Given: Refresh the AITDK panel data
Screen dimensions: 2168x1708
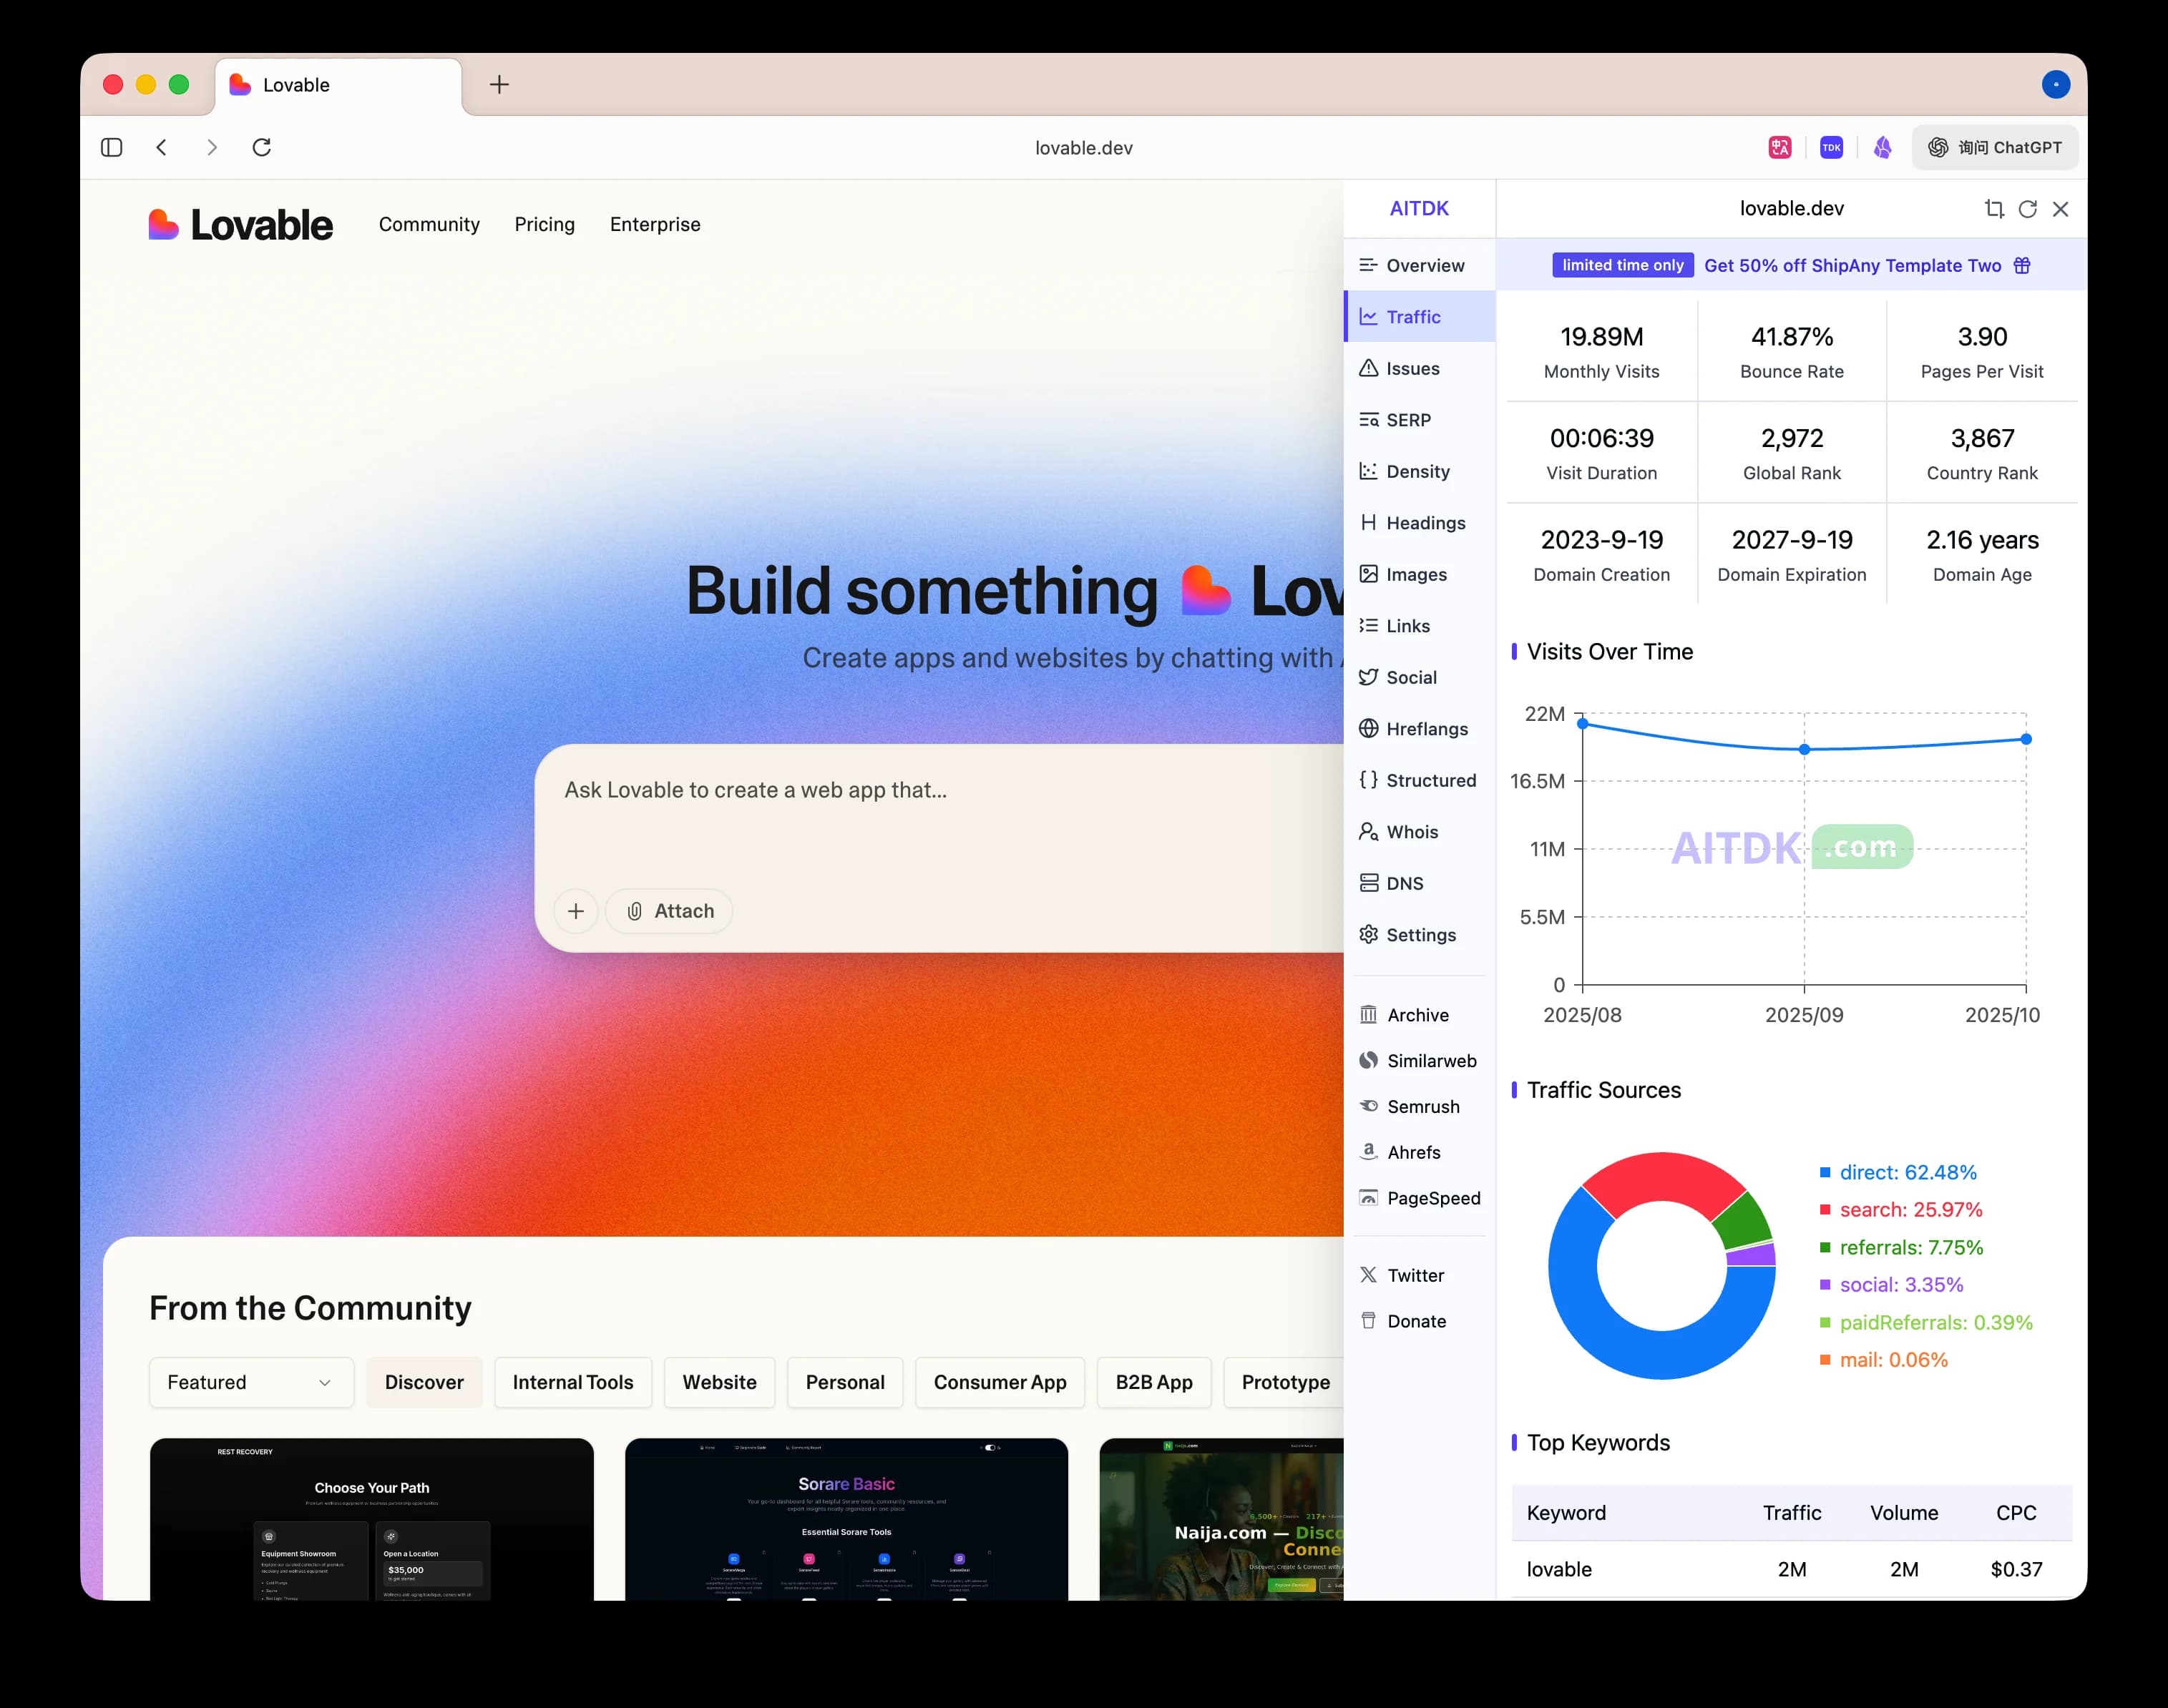Looking at the screenshot, I should [2028, 209].
